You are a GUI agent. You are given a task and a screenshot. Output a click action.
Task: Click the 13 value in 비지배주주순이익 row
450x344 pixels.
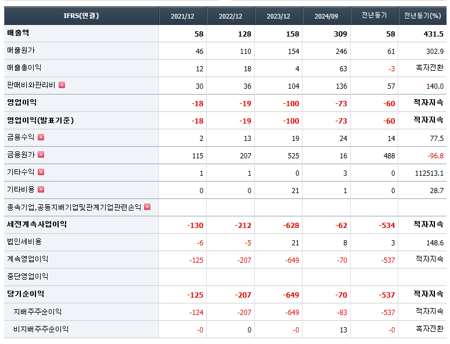344,330
